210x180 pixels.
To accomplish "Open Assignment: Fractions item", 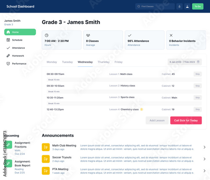I will point(22,145).
